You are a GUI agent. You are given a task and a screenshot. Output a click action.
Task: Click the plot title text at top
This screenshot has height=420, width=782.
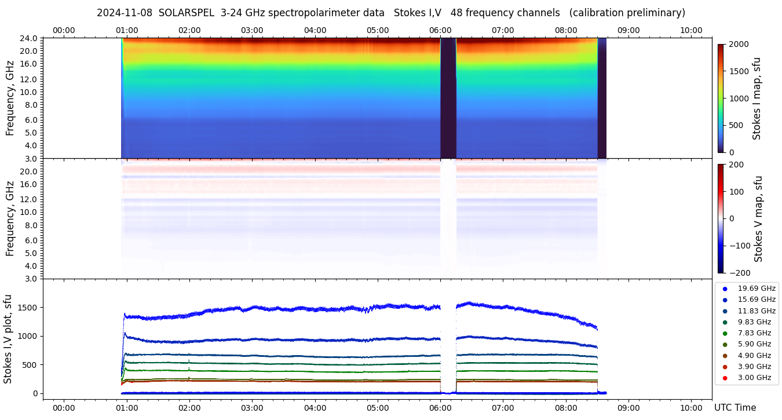[390, 13]
